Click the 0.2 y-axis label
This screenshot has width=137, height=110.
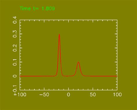pos(15,48)
